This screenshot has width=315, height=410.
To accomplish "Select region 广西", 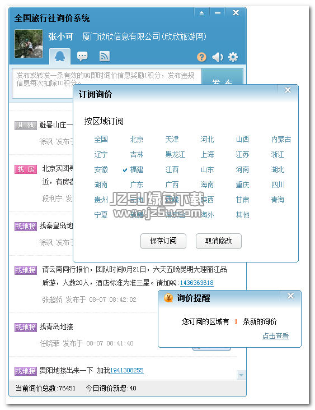I will [172, 185].
